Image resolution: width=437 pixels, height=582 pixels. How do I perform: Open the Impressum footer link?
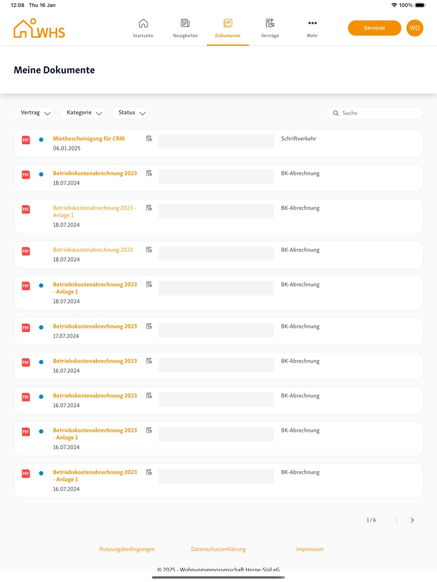[x=310, y=549]
